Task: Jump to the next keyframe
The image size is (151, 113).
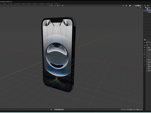Action: (61, 110)
